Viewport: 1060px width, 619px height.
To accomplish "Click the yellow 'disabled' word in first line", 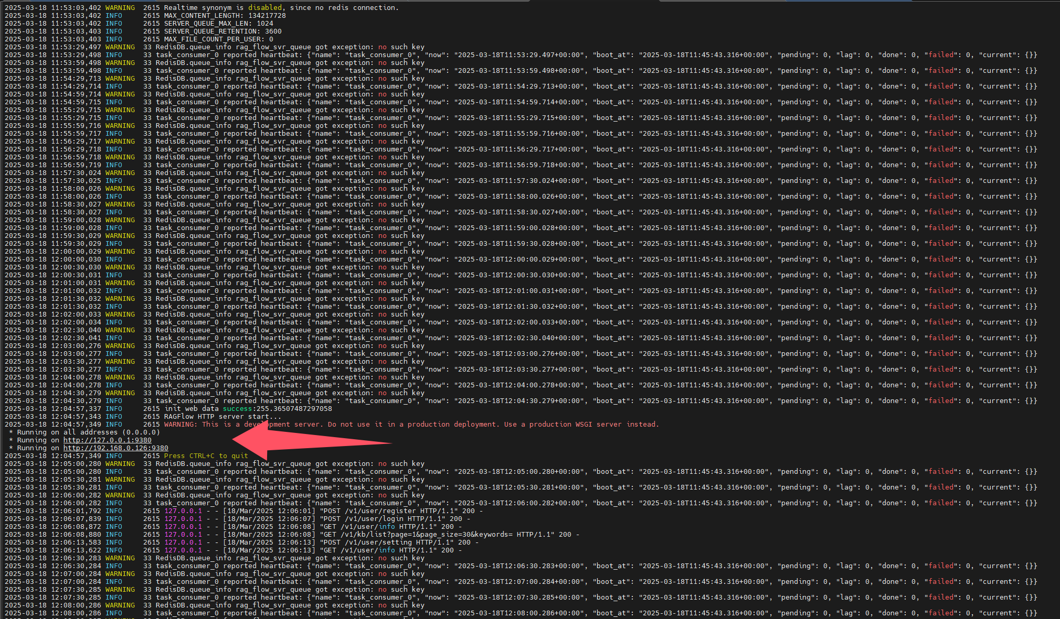I will (264, 8).
